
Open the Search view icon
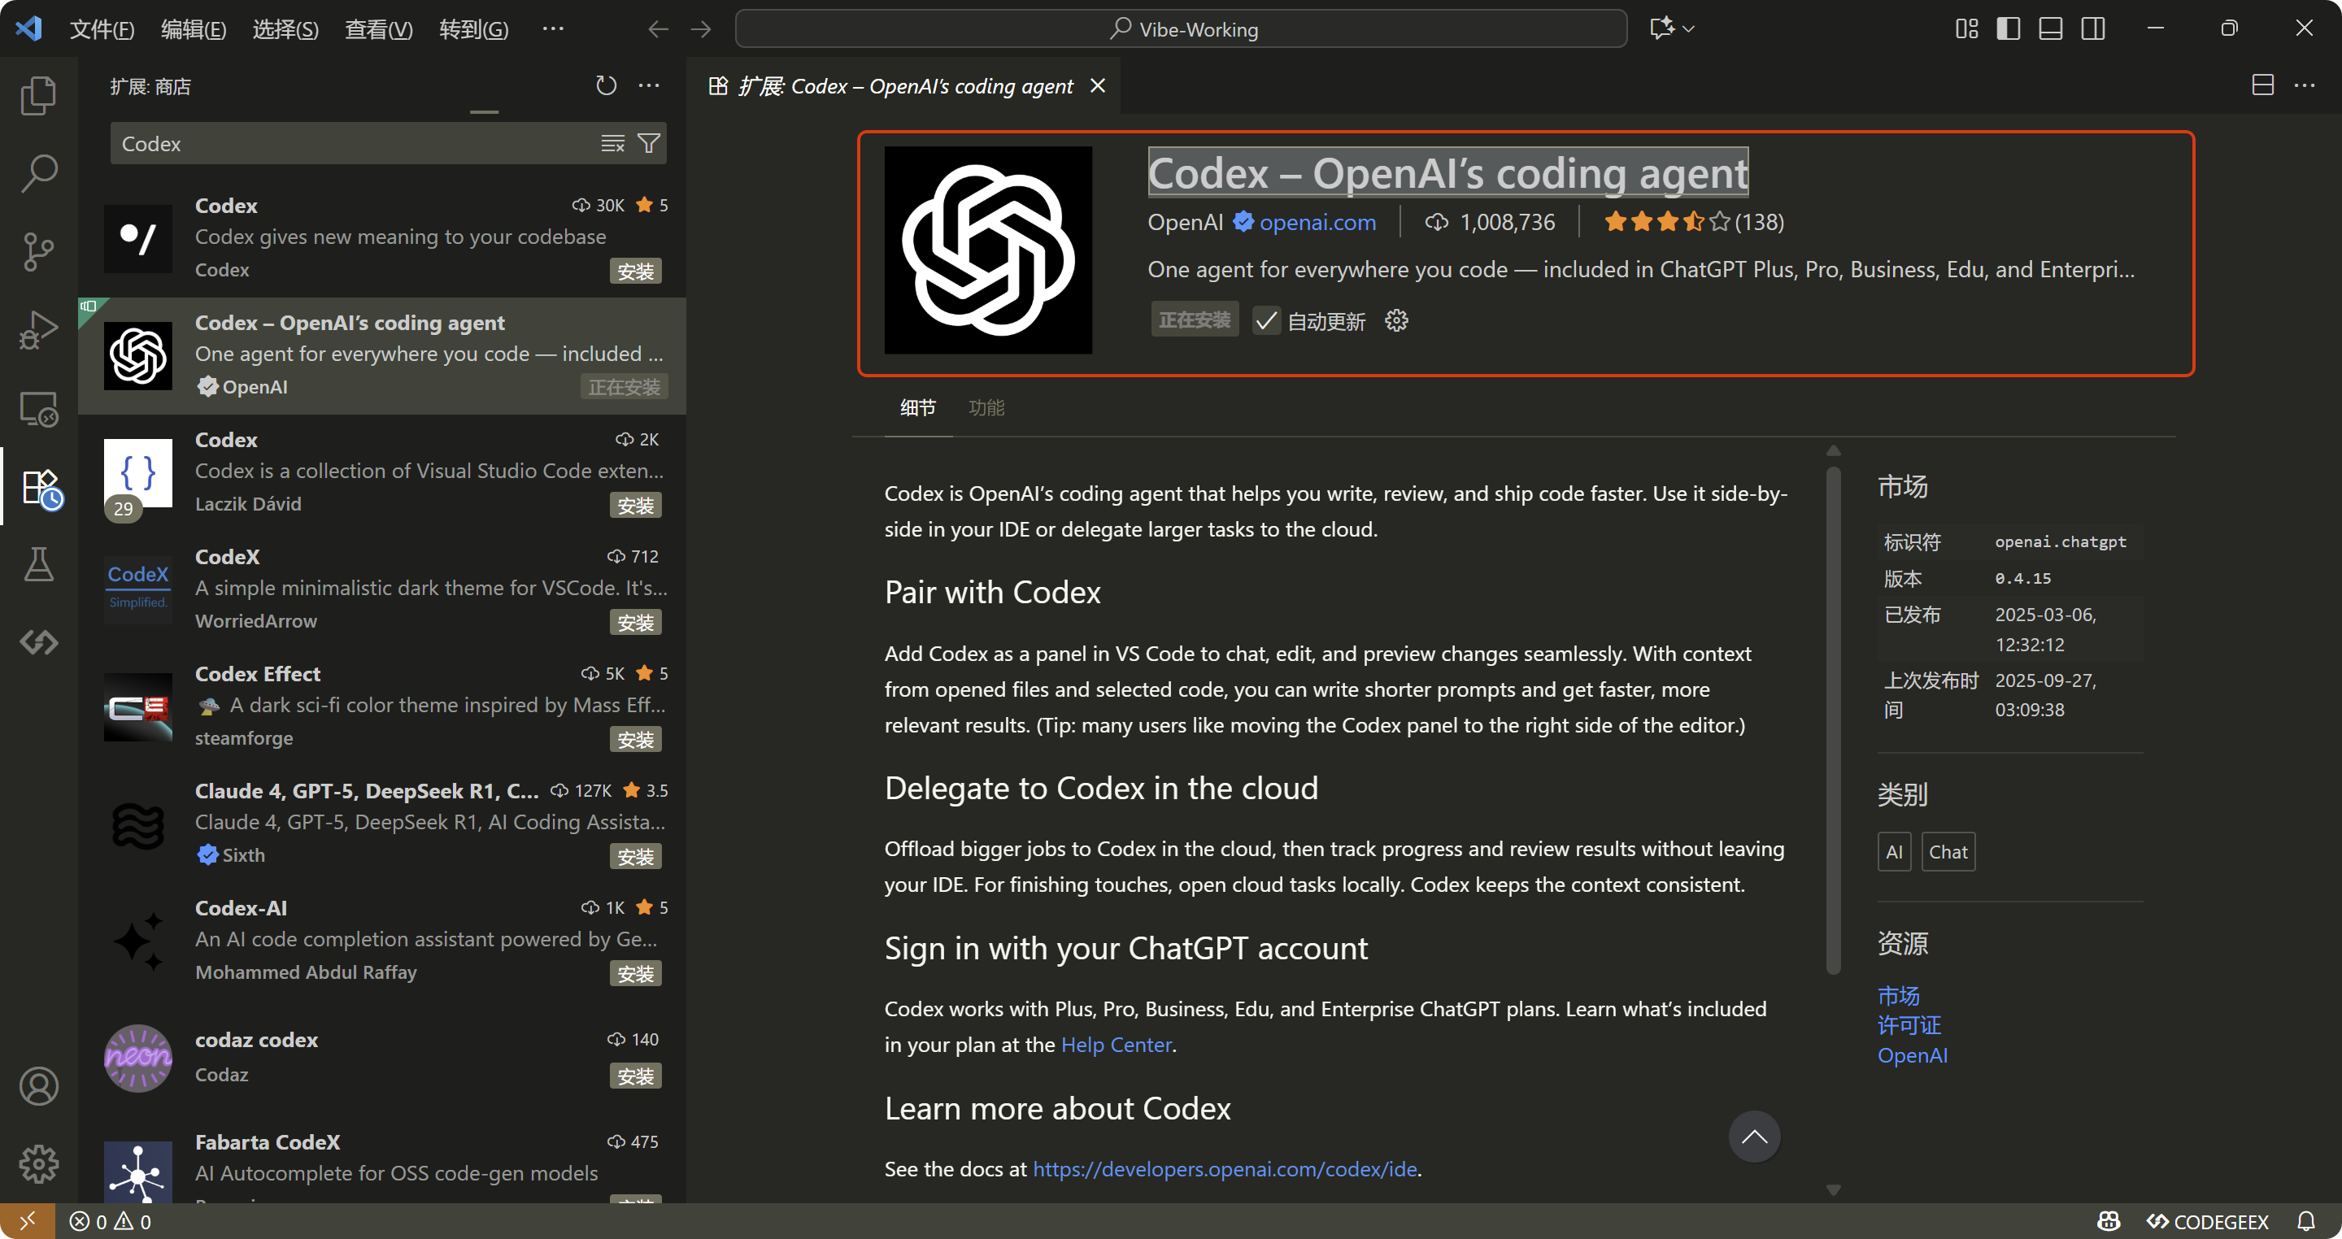pos(38,172)
